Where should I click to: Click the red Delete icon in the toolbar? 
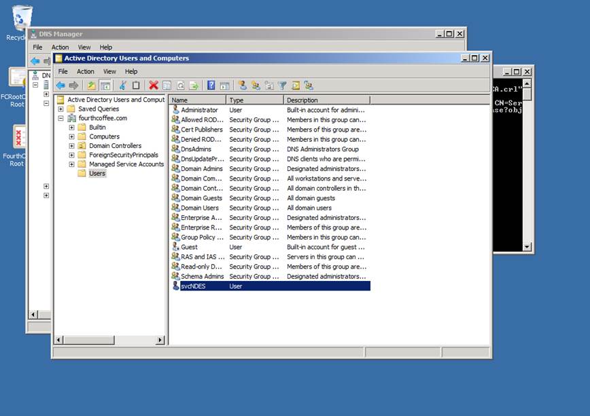(x=154, y=86)
